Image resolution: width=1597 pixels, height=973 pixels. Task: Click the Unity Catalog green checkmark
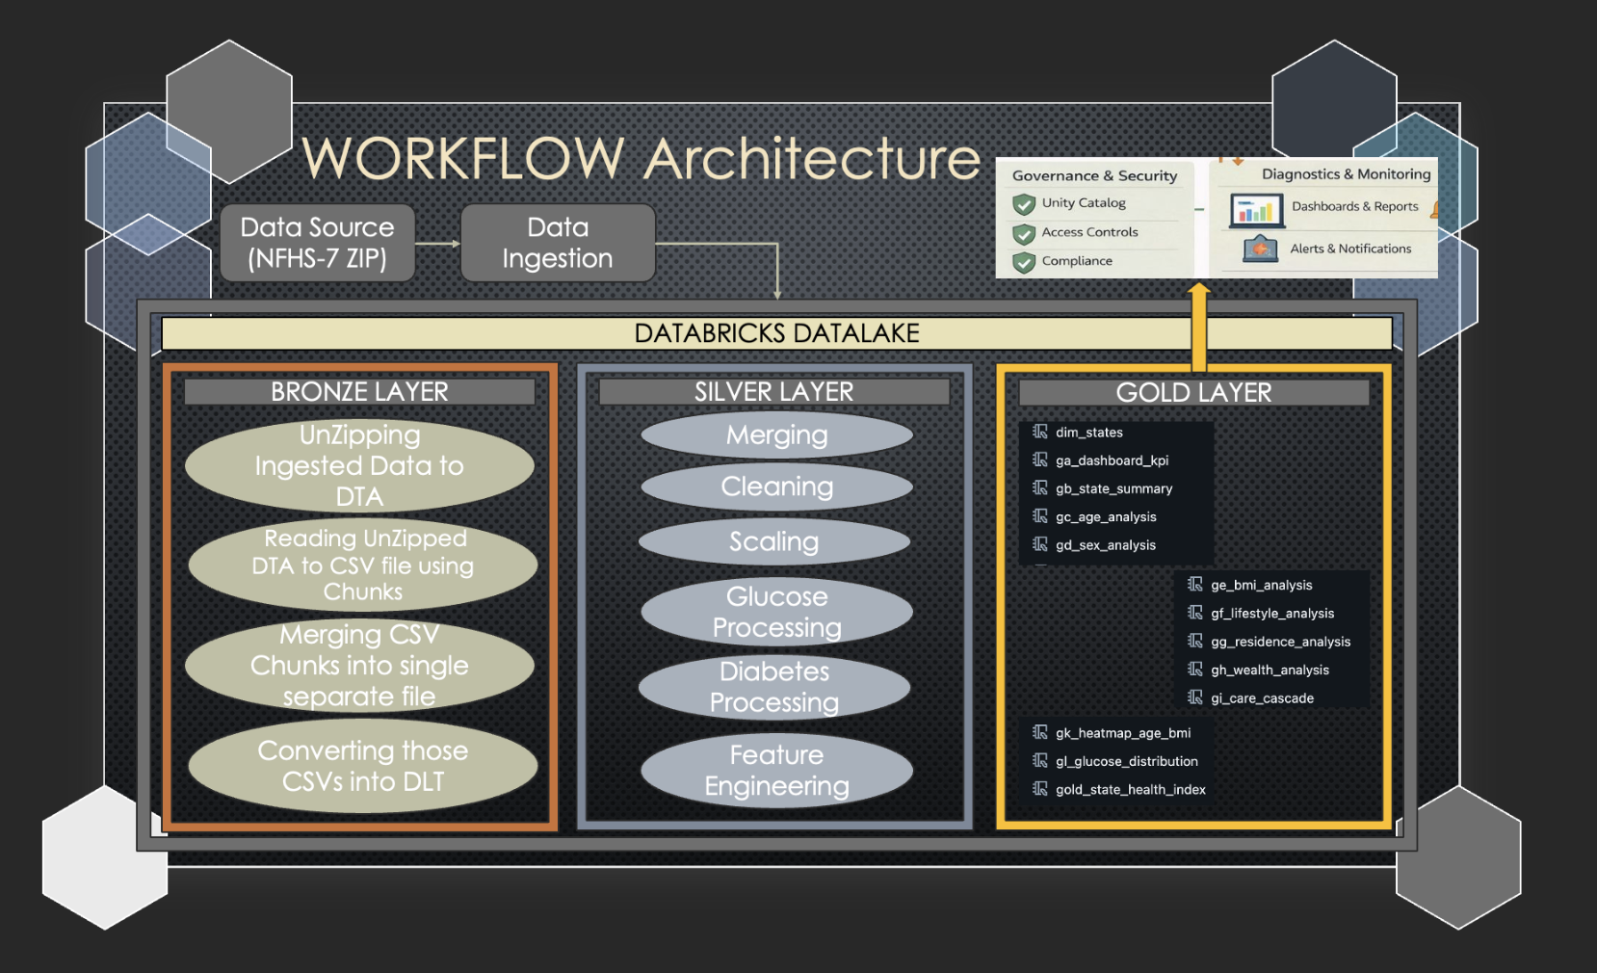click(1024, 204)
